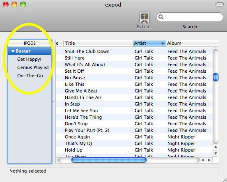Screen dimensions: 227x182
Task: Click the yellow minimize window button
Action: [x=14, y=5]
